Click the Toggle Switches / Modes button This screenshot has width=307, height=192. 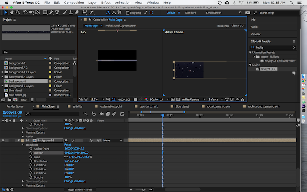pyautogui.click(x=80, y=190)
